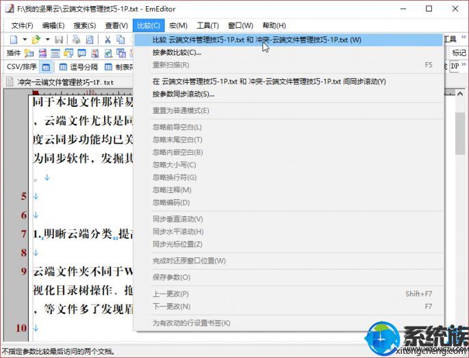Toggle 忽略内嵌空白(B) option
This screenshot has height=358, width=469.
(x=288, y=152)
